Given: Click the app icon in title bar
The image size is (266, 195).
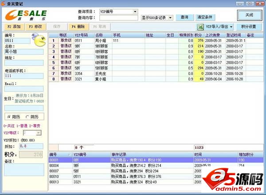Looking at the screenshot, I should 3,3.
